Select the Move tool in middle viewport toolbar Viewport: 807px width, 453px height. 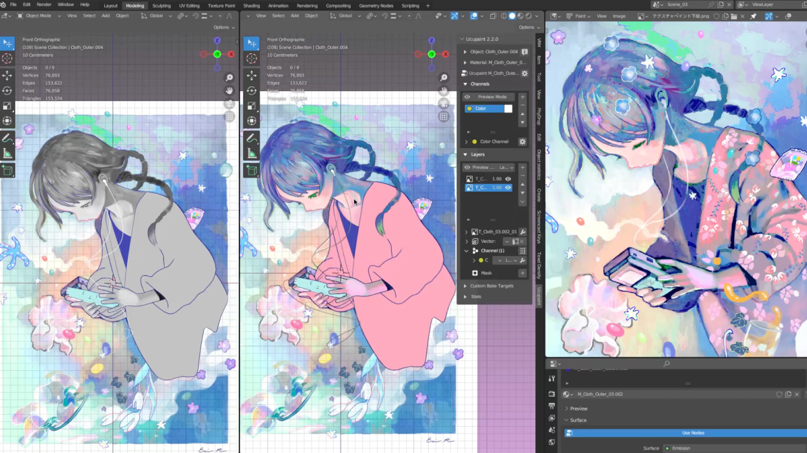tap(252, 75)
